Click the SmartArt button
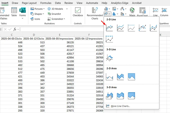 pos(54,14)
